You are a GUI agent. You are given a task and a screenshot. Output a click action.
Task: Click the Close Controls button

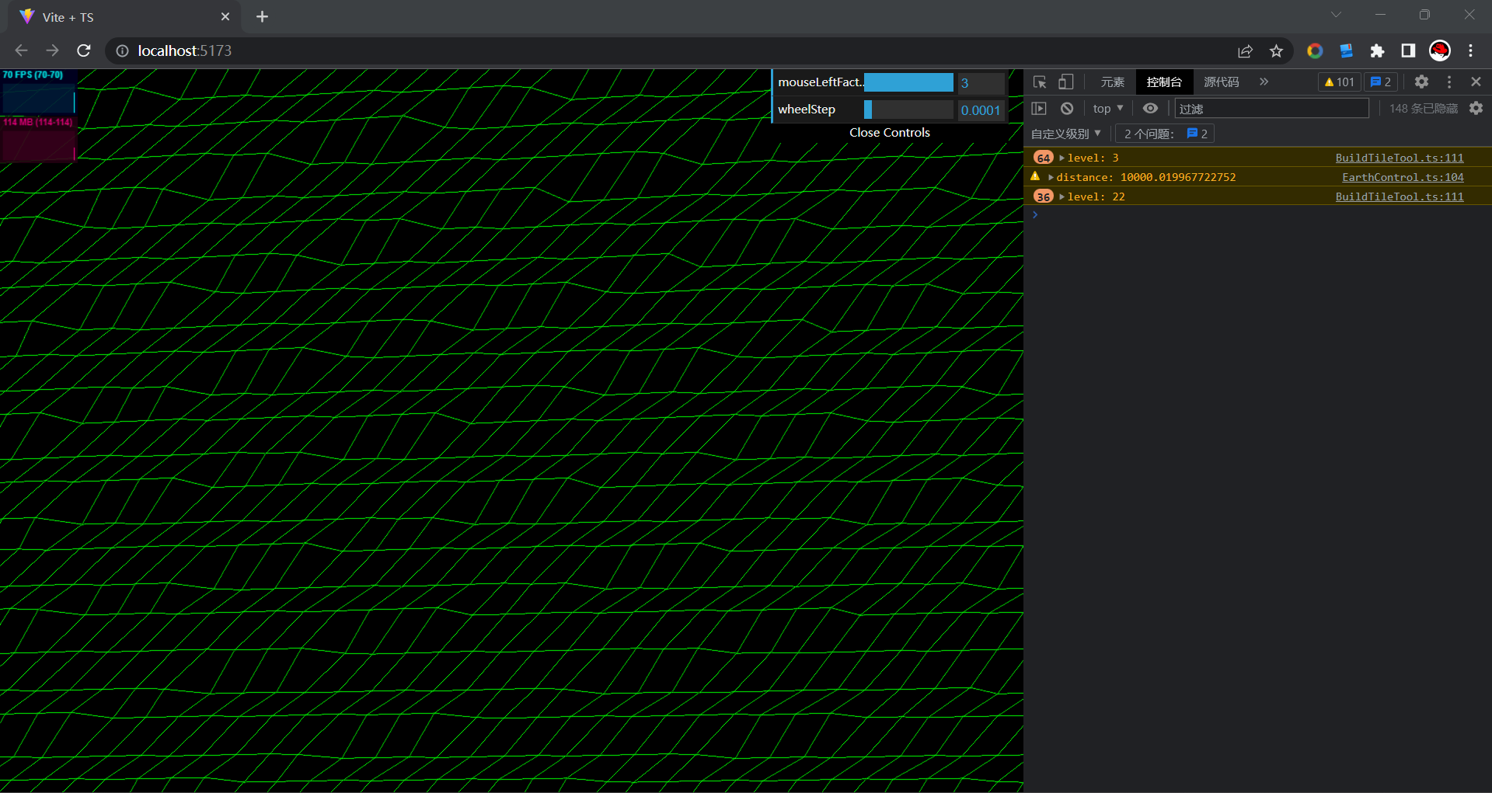(889, 133)
